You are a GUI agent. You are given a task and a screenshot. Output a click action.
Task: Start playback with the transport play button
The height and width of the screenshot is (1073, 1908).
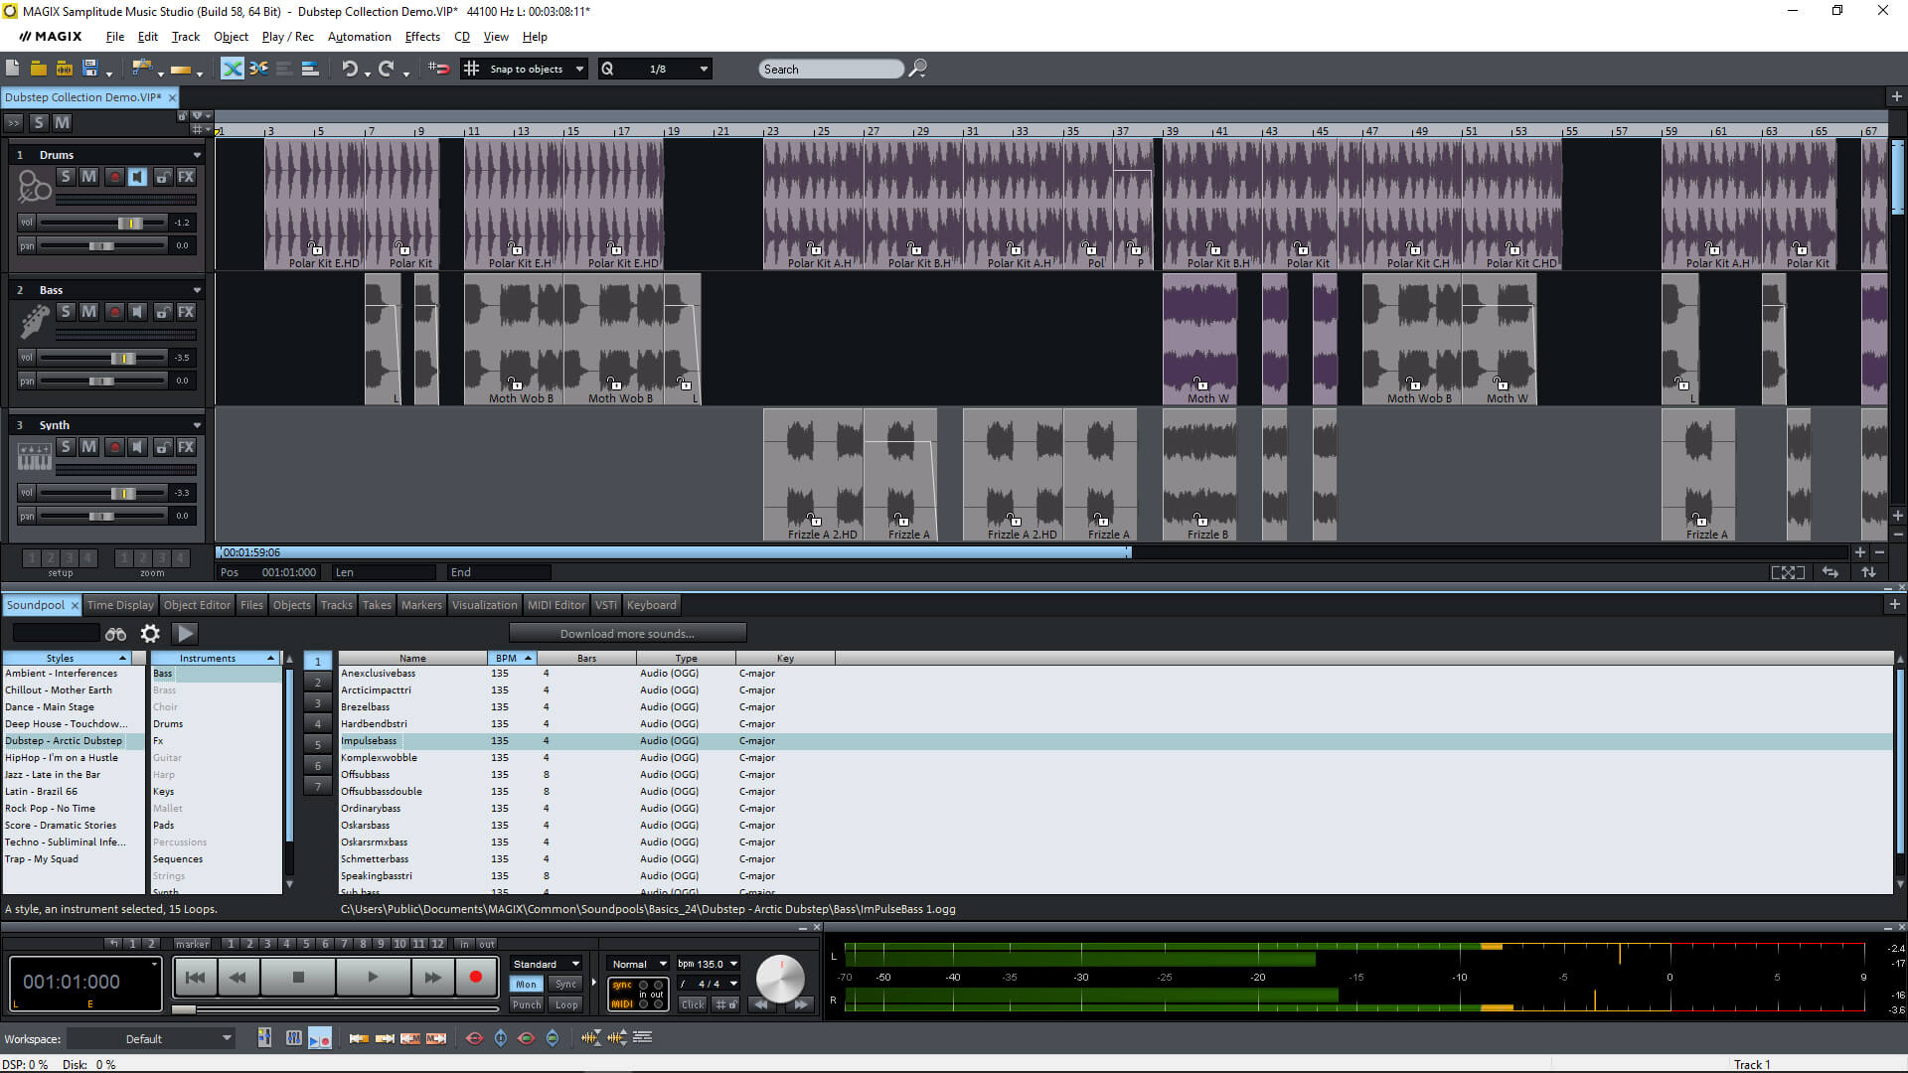click(373, 978)
